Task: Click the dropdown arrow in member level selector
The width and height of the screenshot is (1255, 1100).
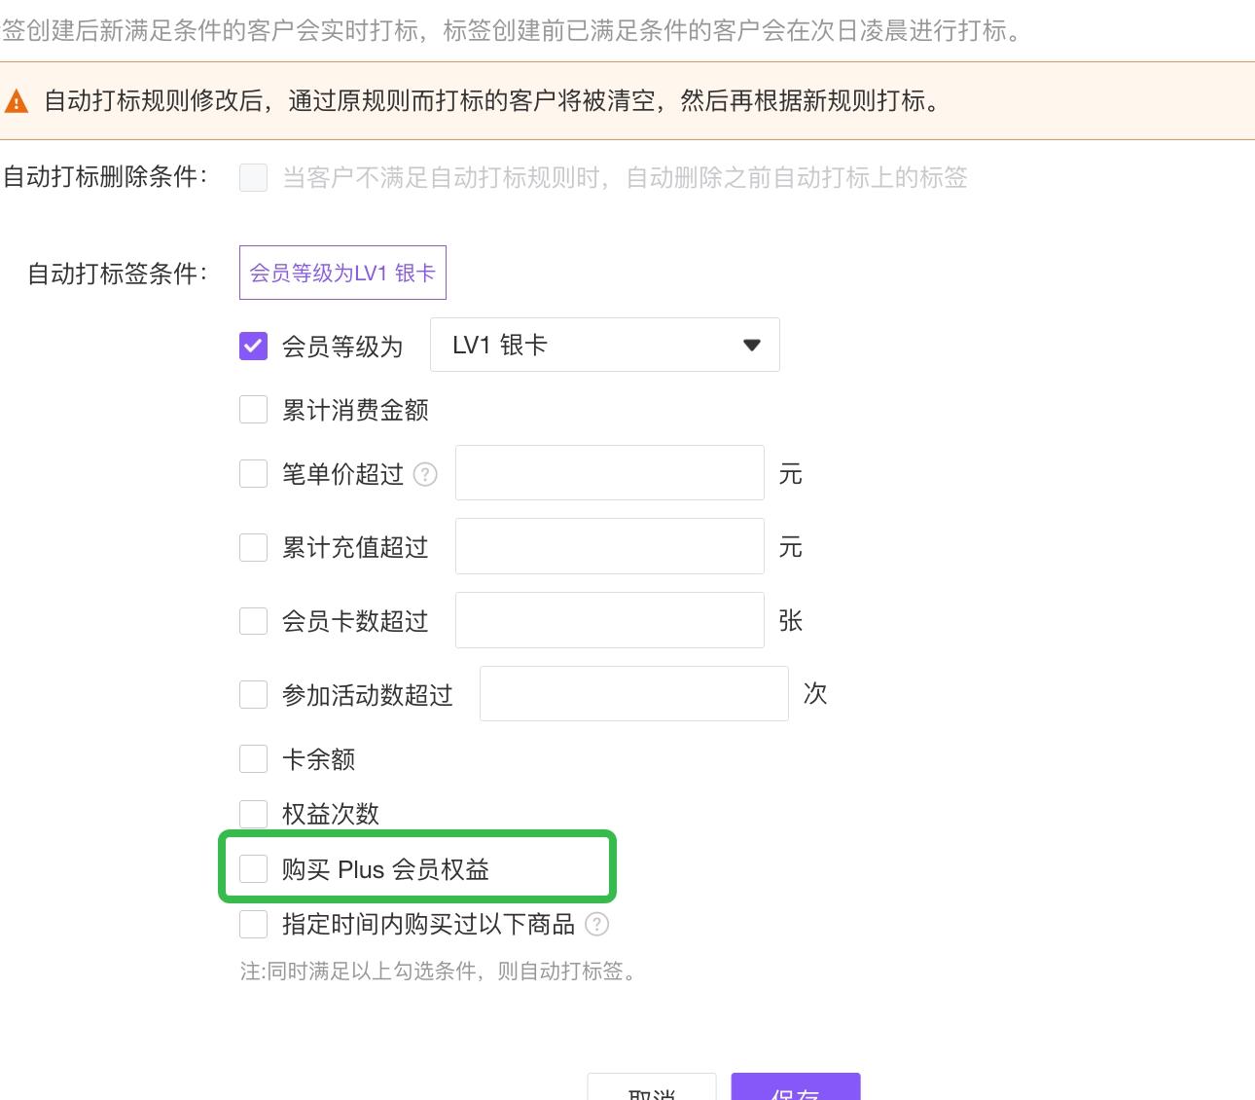Action: [751, 345]
